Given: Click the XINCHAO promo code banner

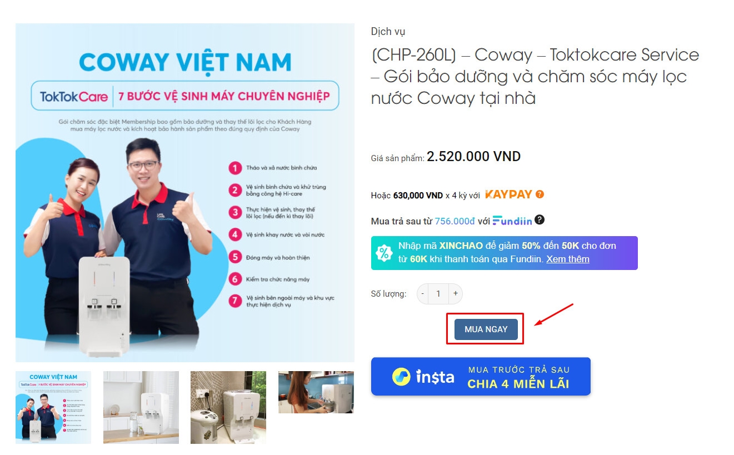Looking at the screenshot, I should click(x=504, y=253).
